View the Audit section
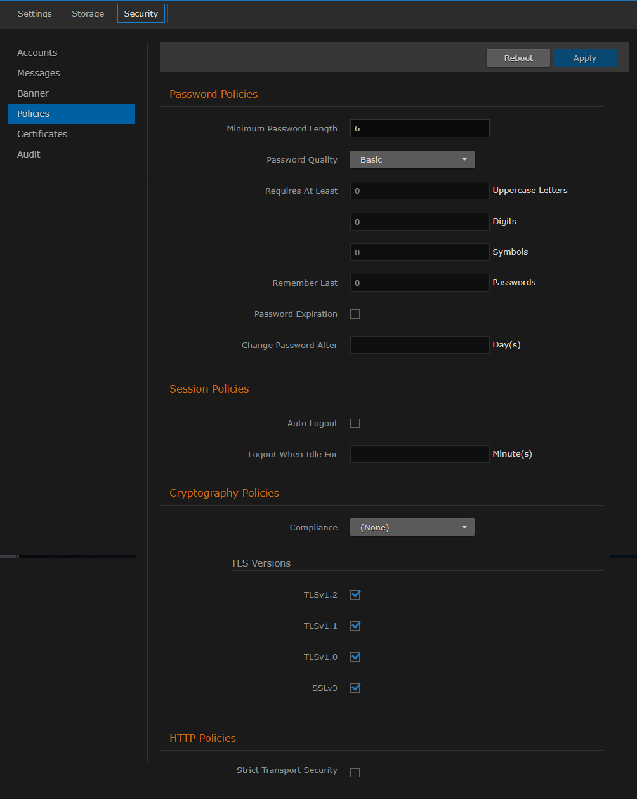The image size is (637, 799). click(x=29, y=154)
